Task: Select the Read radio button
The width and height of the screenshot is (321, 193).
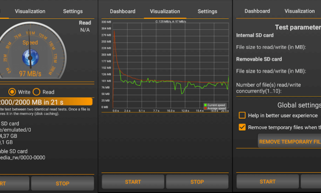Action: point(37,92)
